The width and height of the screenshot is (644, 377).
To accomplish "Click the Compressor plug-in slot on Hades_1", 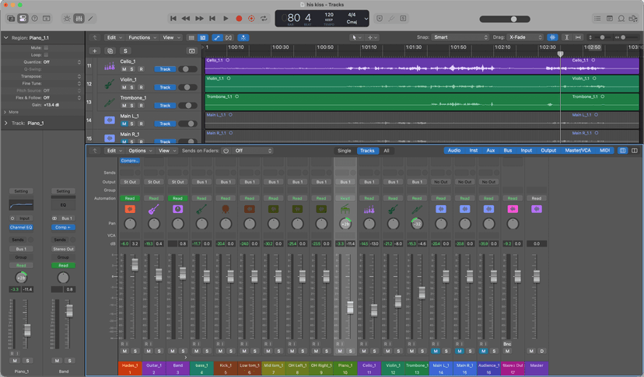I will (x=130, y=161).
